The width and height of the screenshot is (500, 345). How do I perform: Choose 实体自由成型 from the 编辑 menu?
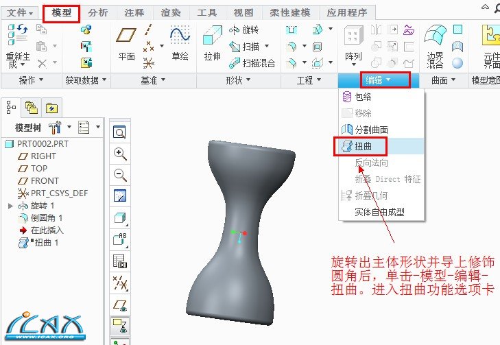(x=381, y=212)
